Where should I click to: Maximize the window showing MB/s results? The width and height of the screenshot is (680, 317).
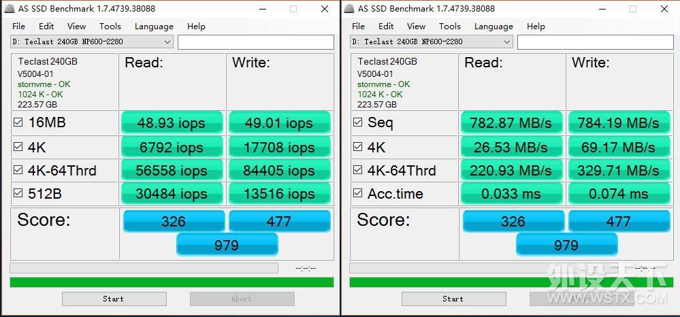pos(632,9)
